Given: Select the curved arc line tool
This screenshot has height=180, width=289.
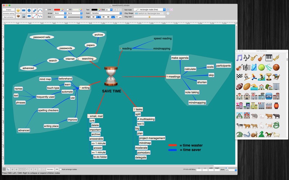Looking at the screenshot, I should coord(40,10).
